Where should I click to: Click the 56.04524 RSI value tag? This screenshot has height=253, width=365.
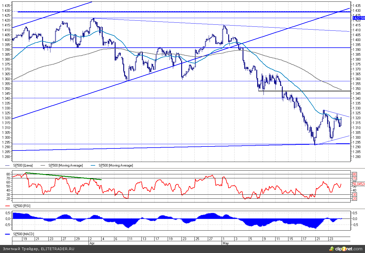point(358,184)
